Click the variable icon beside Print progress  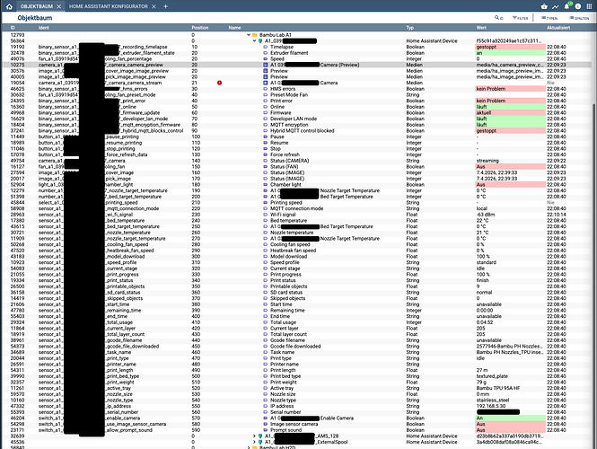(x=266, y=274)
